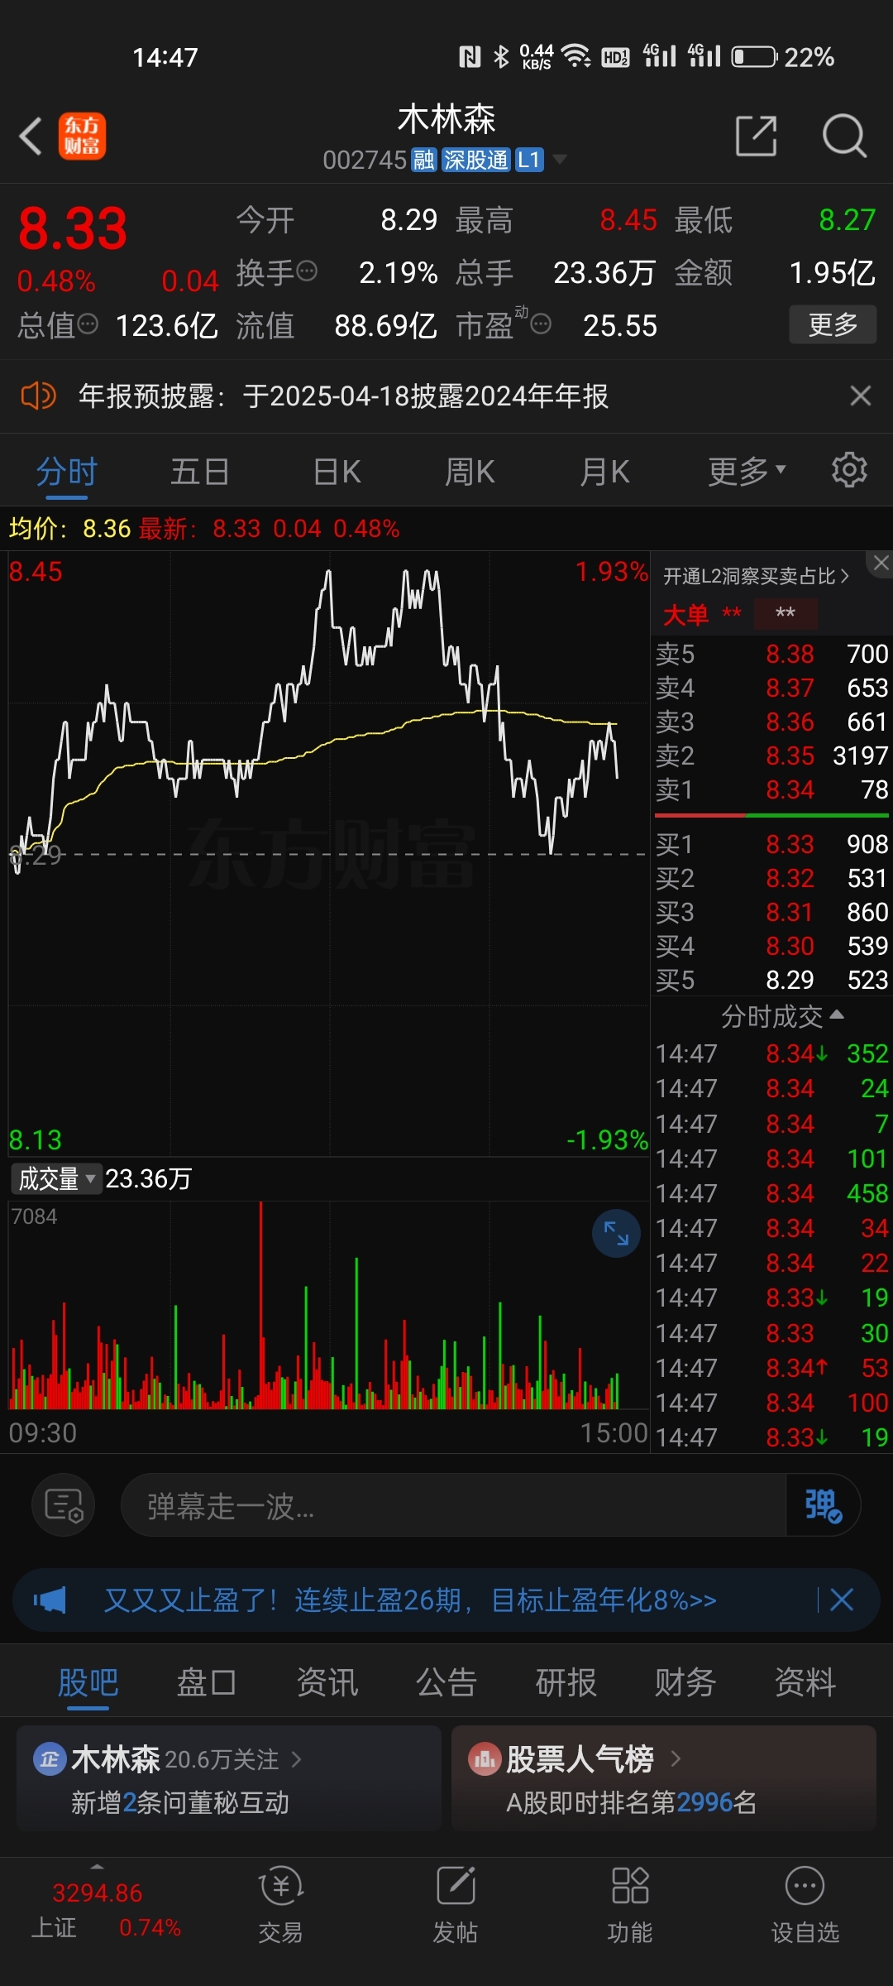The width and height of the screenshot is (893, 1986).
Task: Tap 卖1 order row 8.34
Action: [x=771, y=789]
